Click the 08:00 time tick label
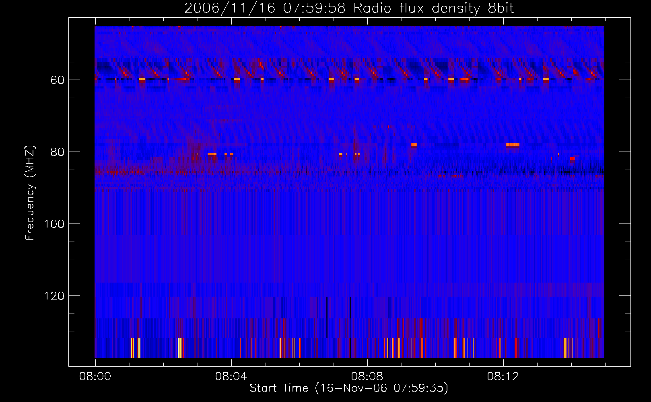 click(95, 377)
